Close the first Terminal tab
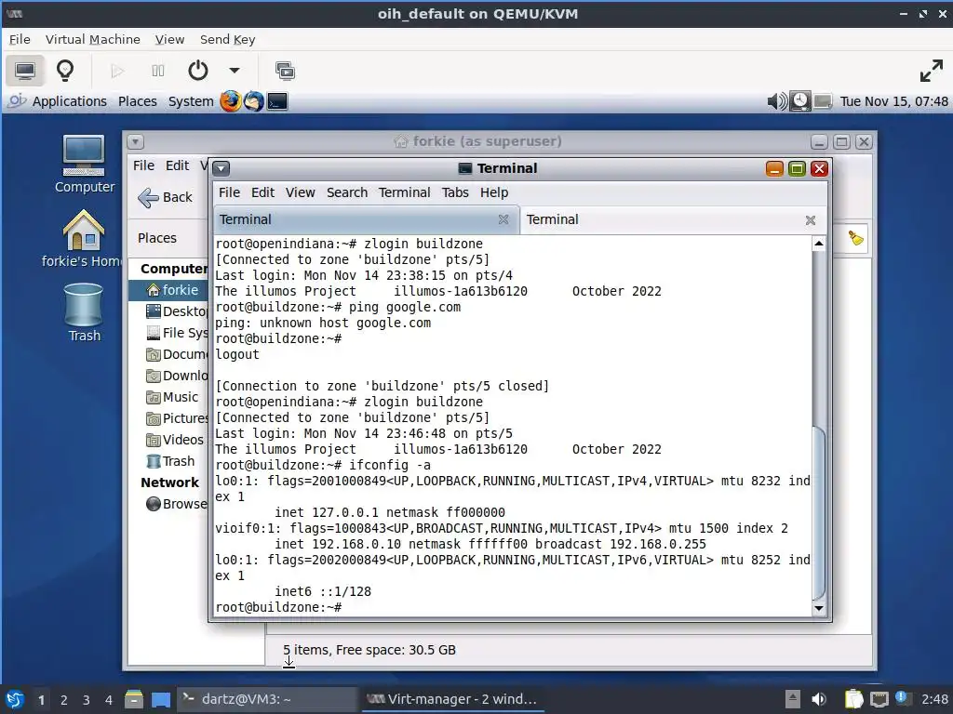953x714 pixels. 503,219
